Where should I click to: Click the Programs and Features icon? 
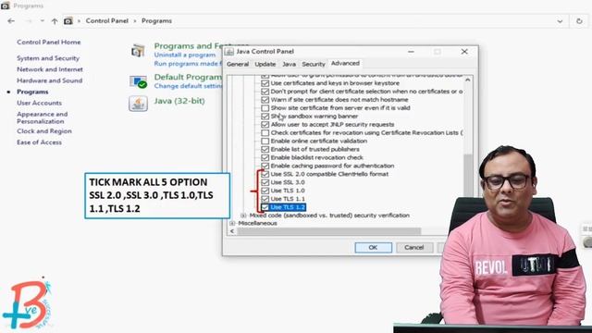pos(138,51)
